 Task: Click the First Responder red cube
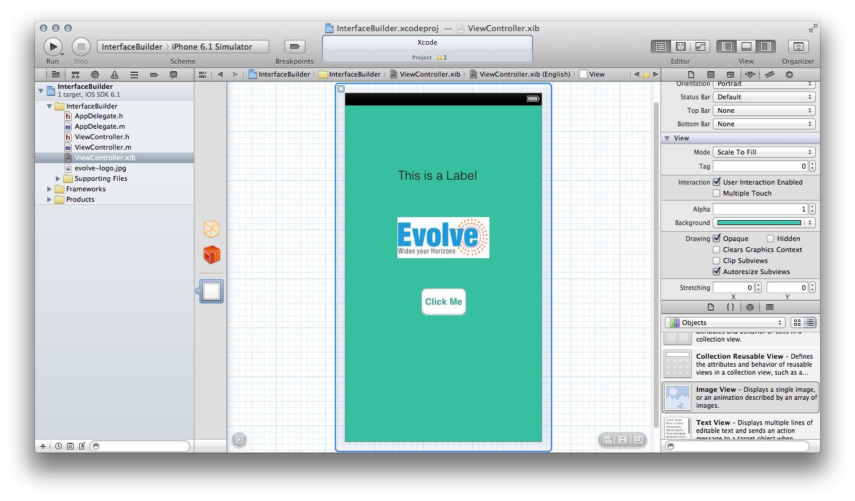tap(211, 254)
